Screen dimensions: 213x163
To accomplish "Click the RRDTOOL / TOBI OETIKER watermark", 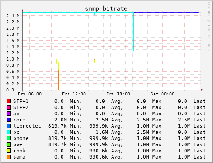I will pos(209,27).
